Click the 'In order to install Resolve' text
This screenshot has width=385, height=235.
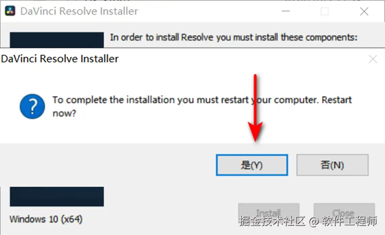[x=234, y=37]
